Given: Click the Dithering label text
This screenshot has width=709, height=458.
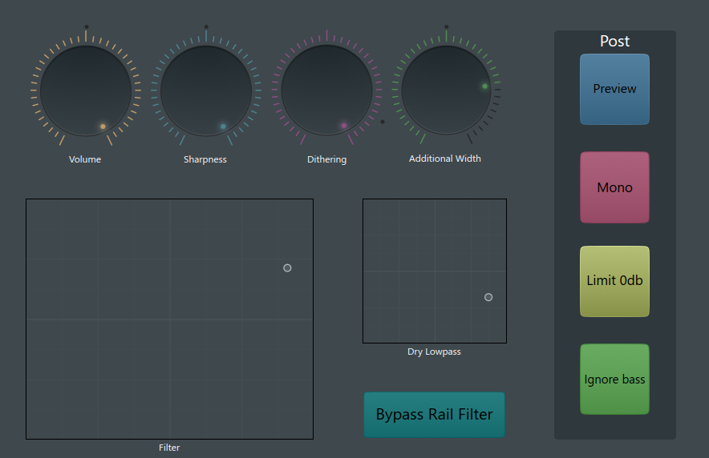Looking at the screenshot, I should pyautogui.click(x=327, y=159).
